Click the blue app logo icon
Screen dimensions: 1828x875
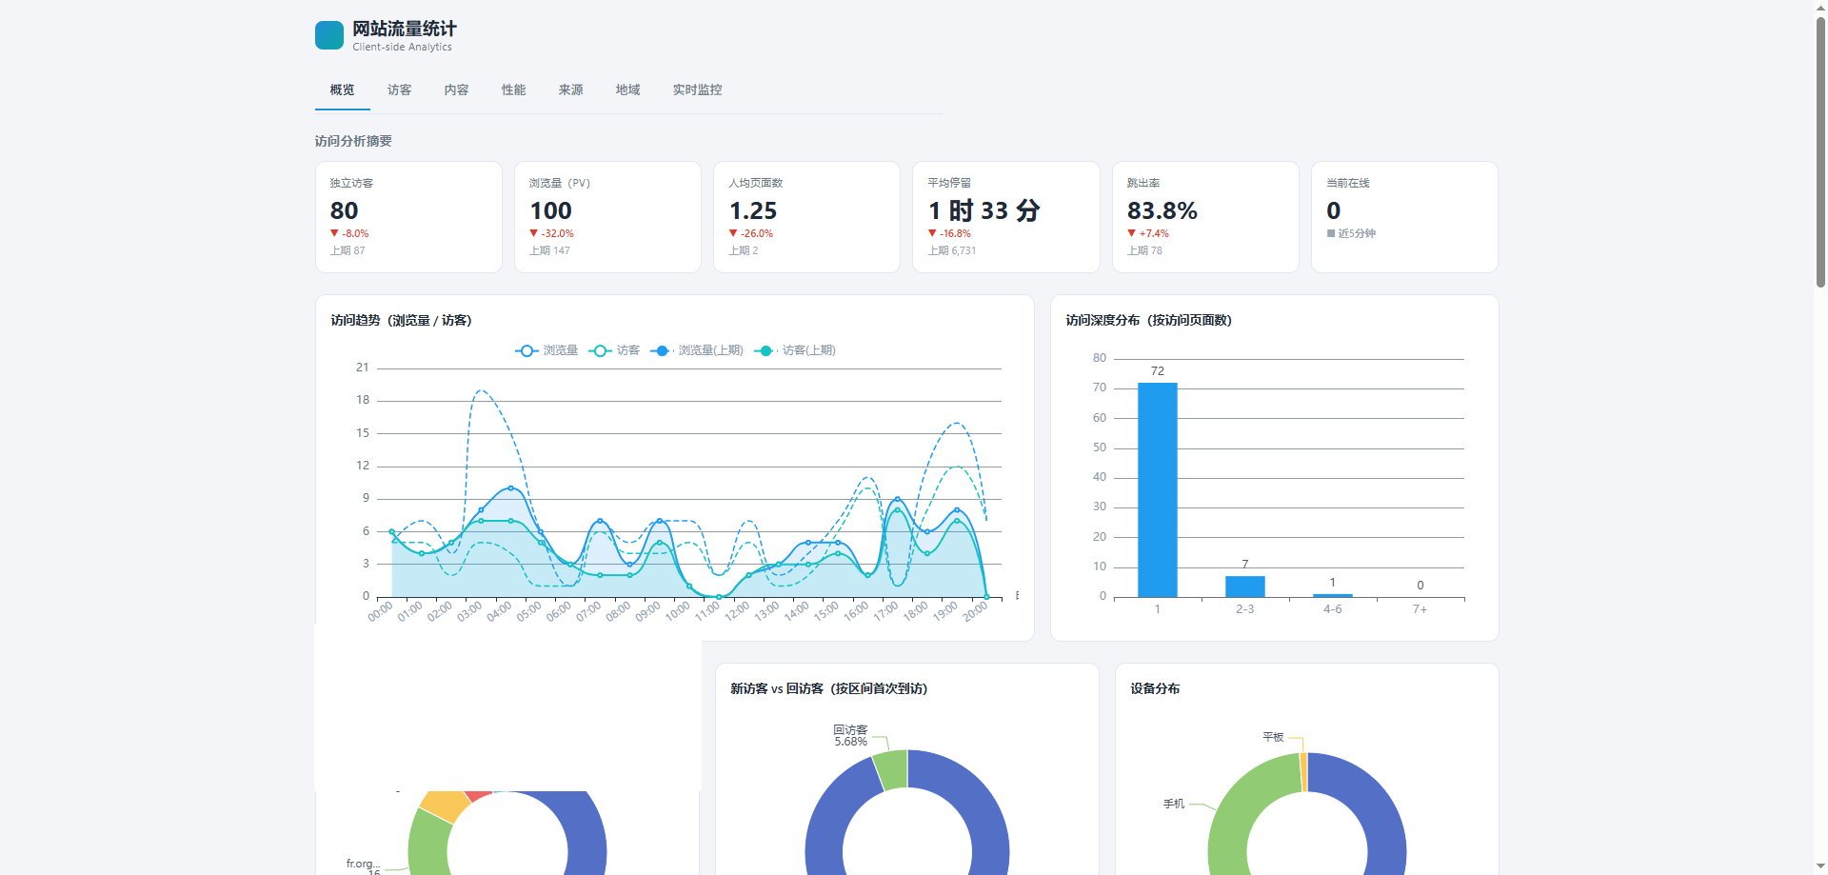coord(329,35)
